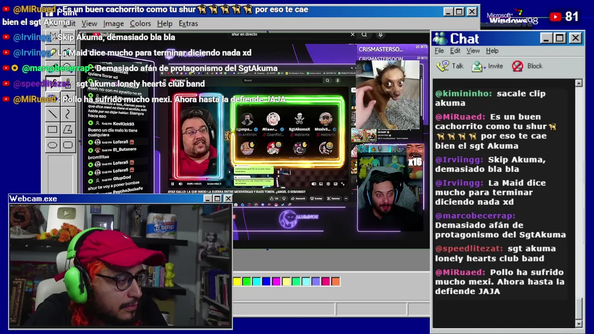Open the View menu in Chat window
Screen dimensions: 594x334
[x=473, y=51]
